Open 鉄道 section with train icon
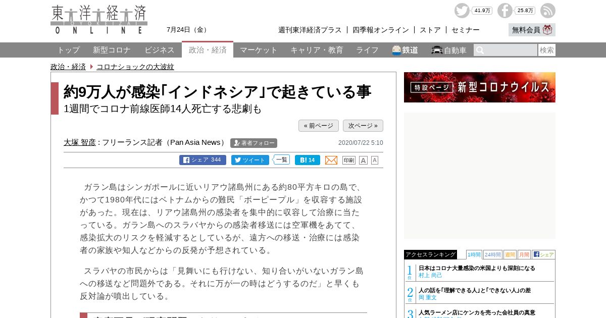Viewport: 606px width, 318px height. coord(405,50)
